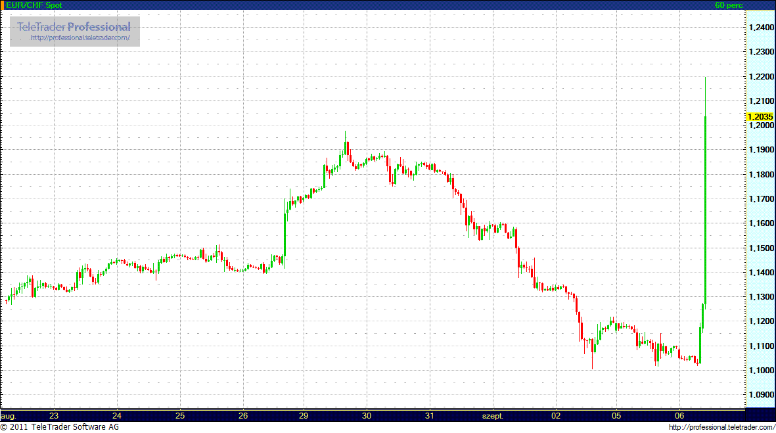Click the highlighted current price 1,2035
Viewport: 776px width, 433px height.
pos(760,117)
